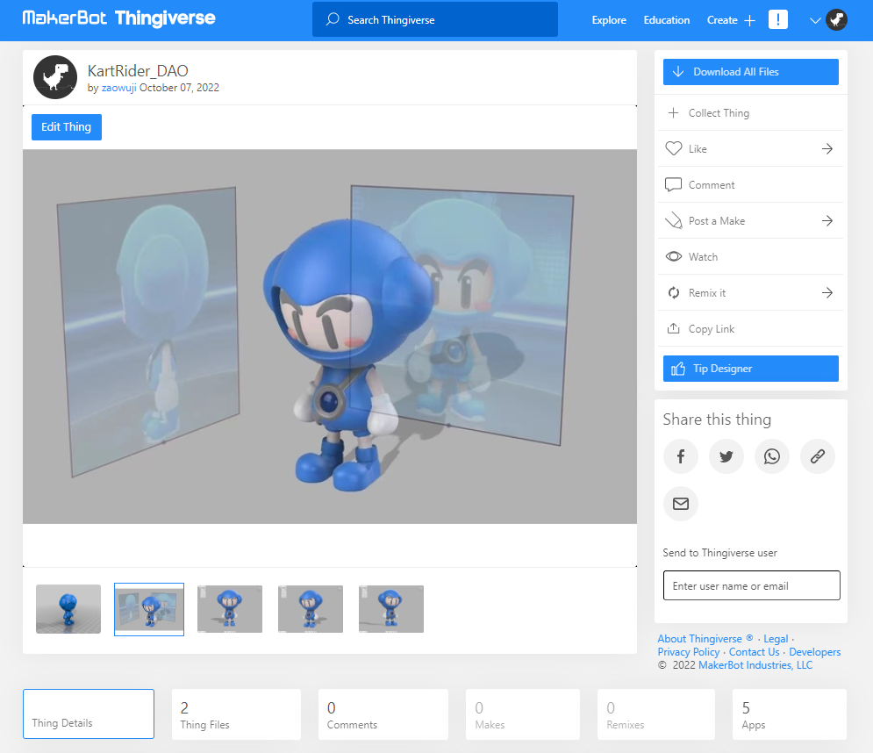Click the dinosaur avatar beside the title
Viewport: 873px width, 753px height.
coord(55,77)
